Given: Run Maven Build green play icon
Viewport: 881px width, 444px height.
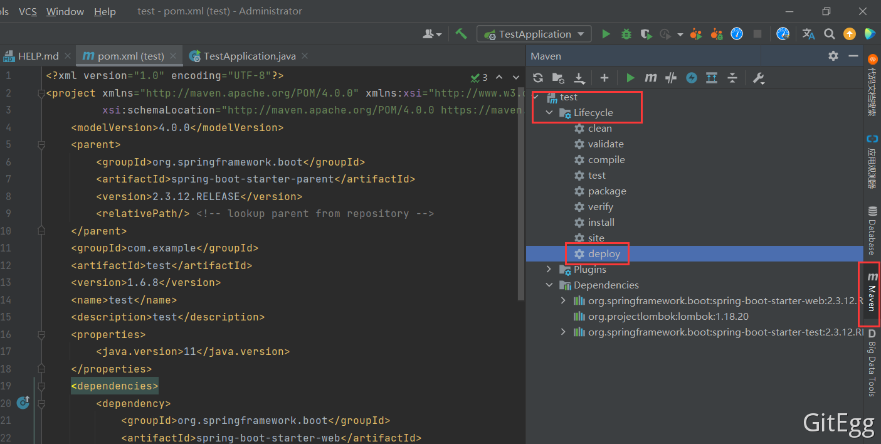Looking at the screenshot, I should click(630, 78).
